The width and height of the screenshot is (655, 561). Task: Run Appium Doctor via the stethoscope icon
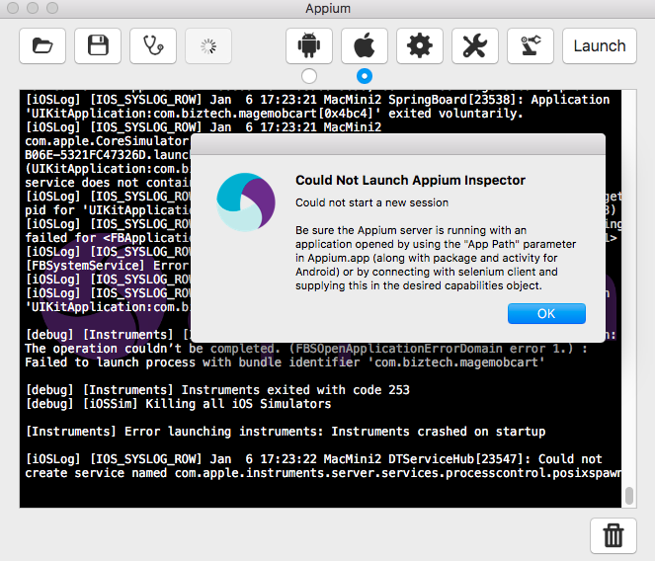(153, 46)
